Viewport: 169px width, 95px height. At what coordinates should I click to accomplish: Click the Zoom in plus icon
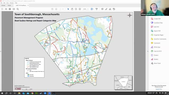pyautogui.click(x=80, y=9)
